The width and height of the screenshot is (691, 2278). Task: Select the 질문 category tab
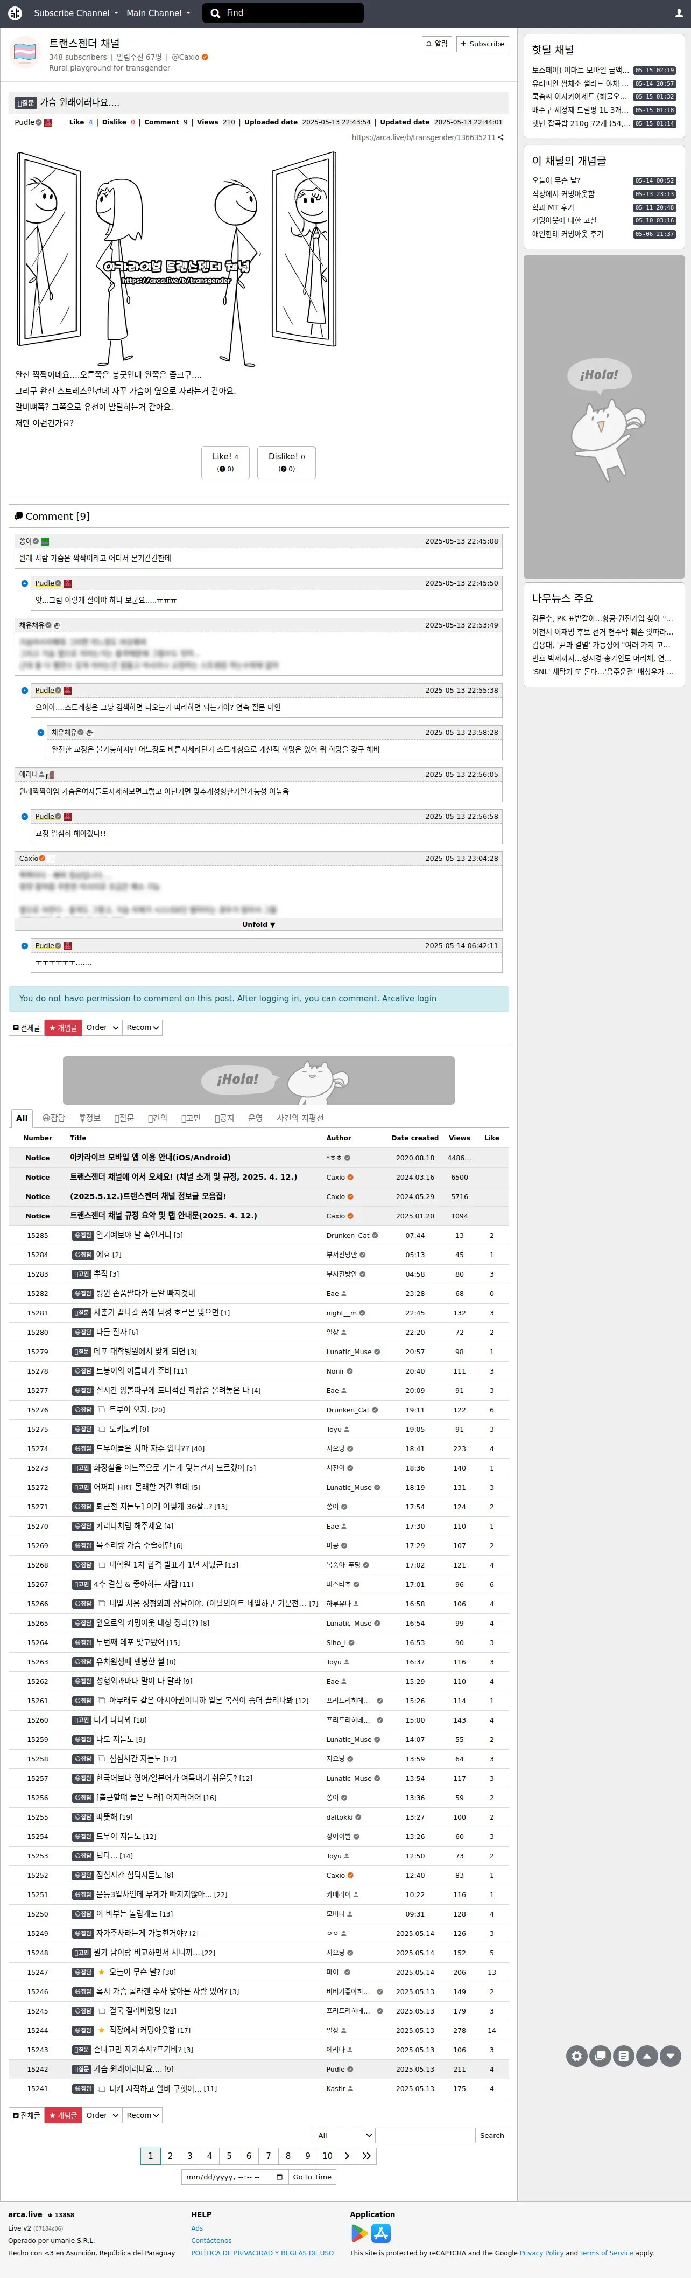tap(124, 1119)
